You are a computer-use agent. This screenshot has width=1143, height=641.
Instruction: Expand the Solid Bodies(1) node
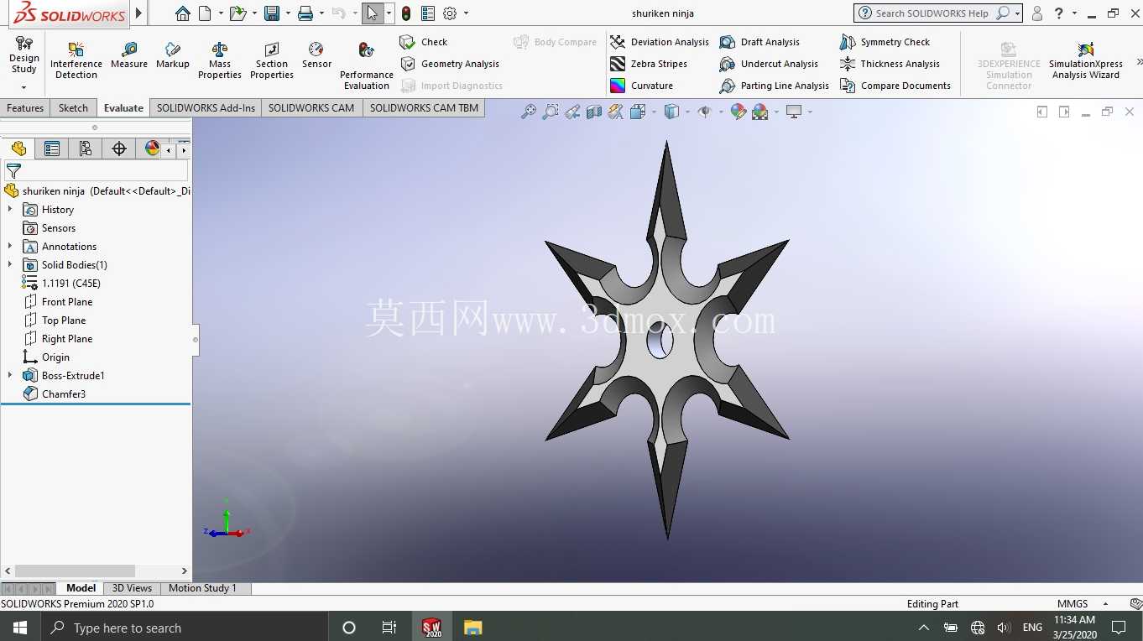click(x=10, y=265)
